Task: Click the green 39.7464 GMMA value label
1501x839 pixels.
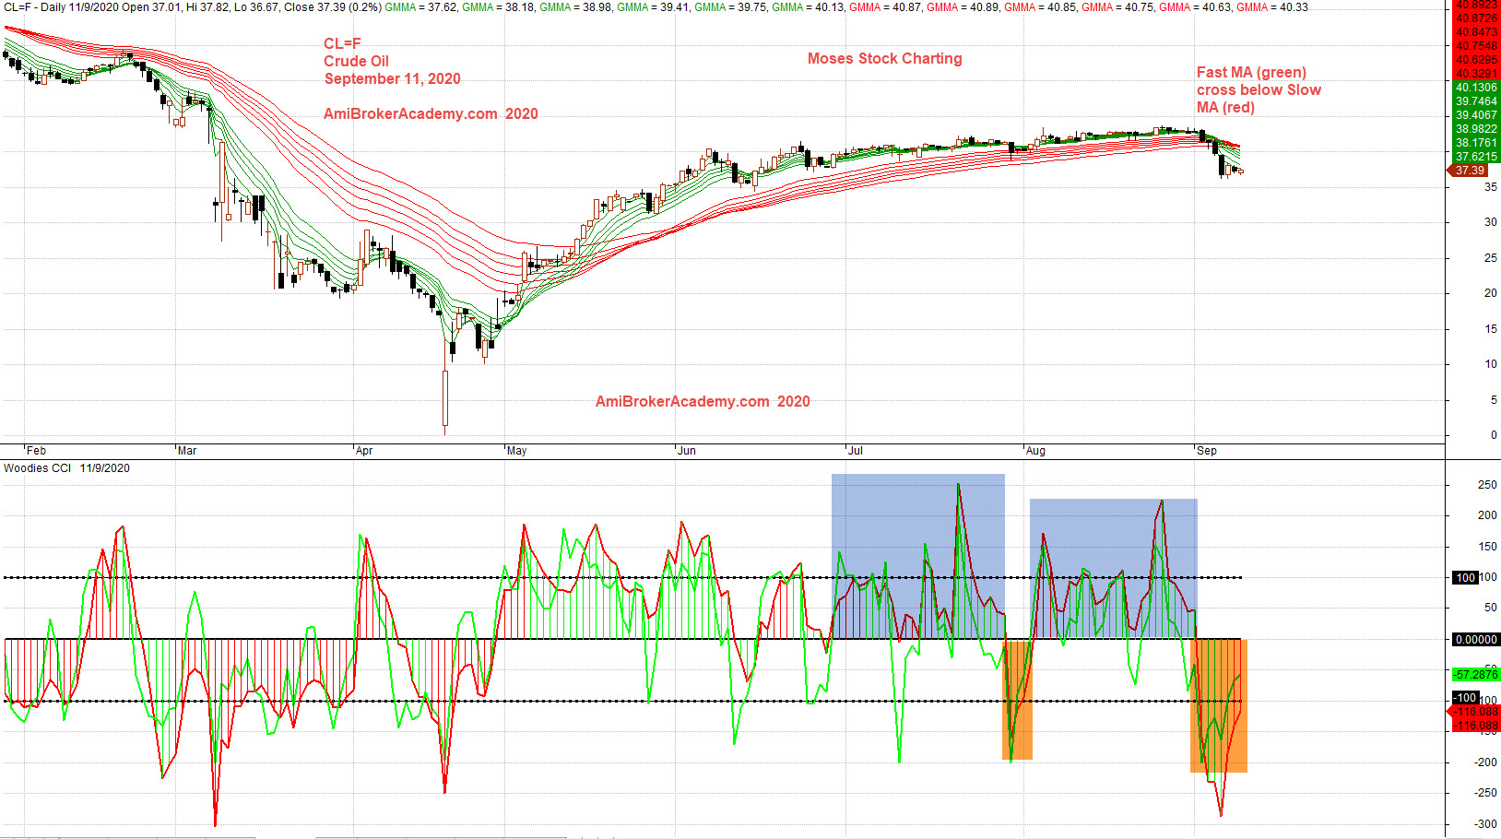Action: tap(1476, 101)
